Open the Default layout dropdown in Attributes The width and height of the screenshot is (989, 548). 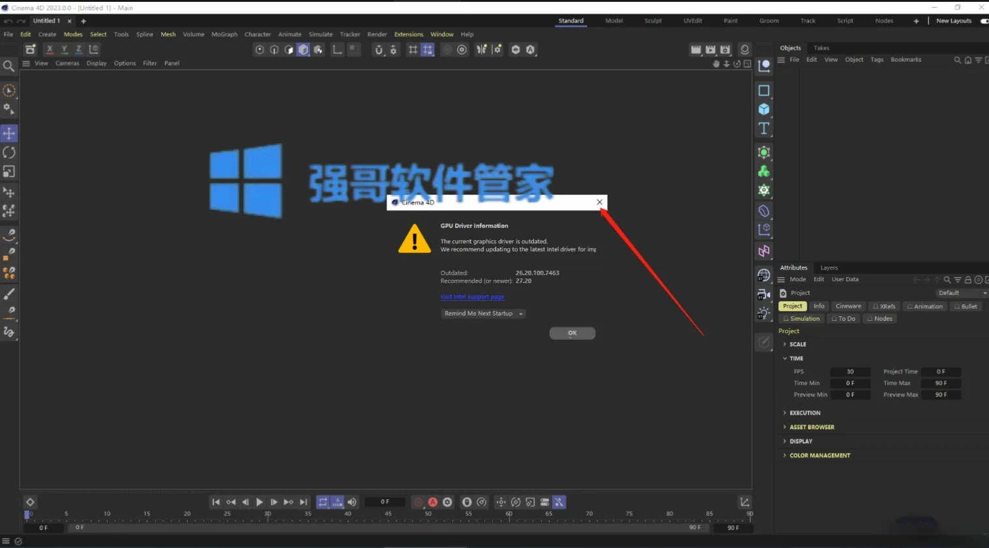tap(962, 293)
